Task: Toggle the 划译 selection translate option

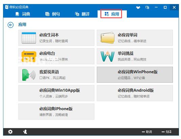Action: (166, 132)
